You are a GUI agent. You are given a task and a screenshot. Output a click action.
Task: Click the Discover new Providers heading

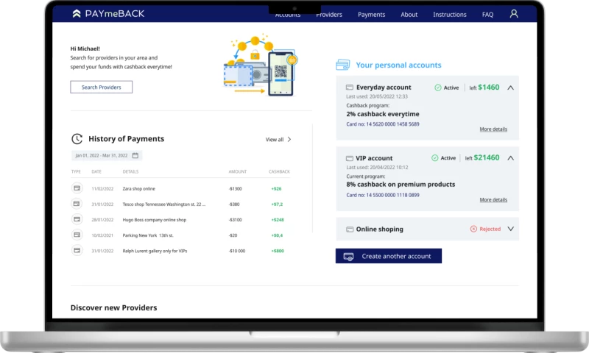[x=114, y=307]
